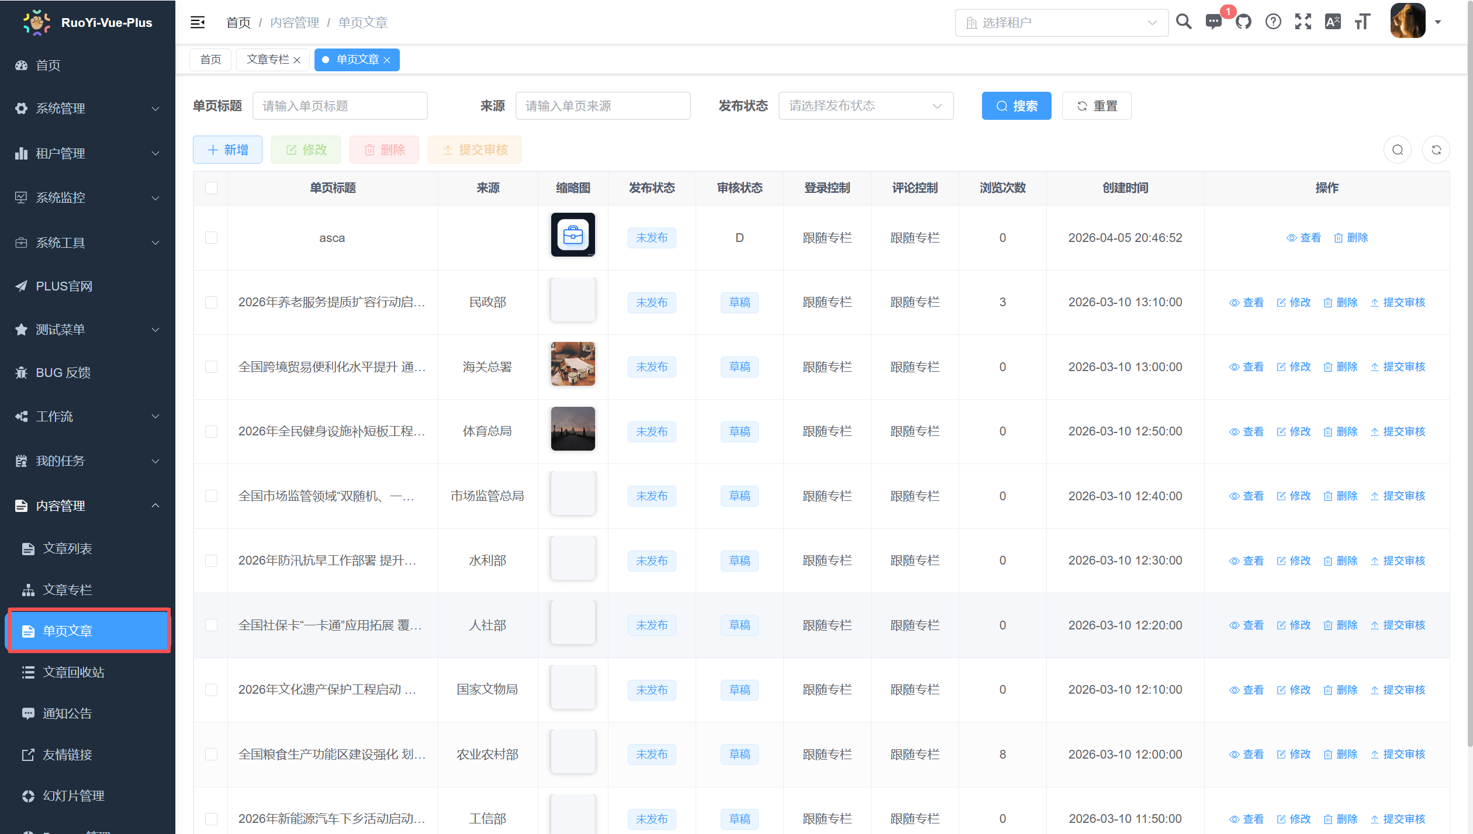Click the fullscreen icon
Screen dimensions: 1473x834
click(1302, 22)
